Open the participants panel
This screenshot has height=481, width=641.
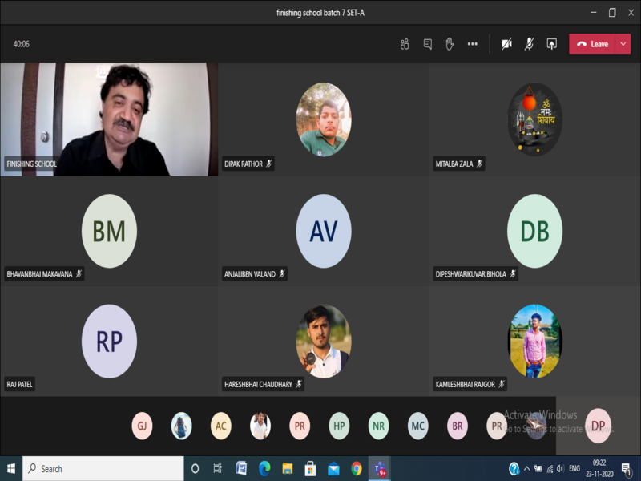tap(405, 44)
